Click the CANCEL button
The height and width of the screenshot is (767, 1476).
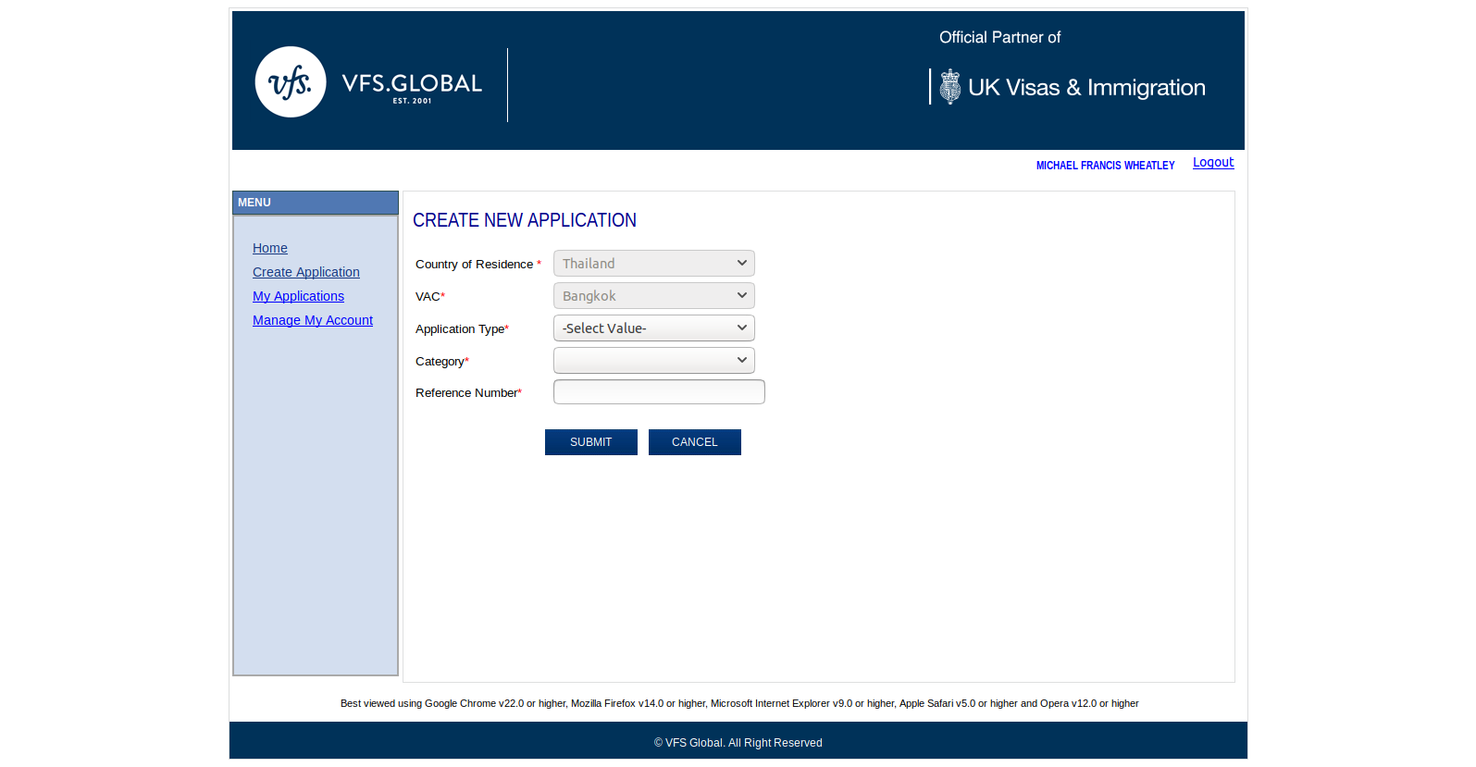point(695,442)
